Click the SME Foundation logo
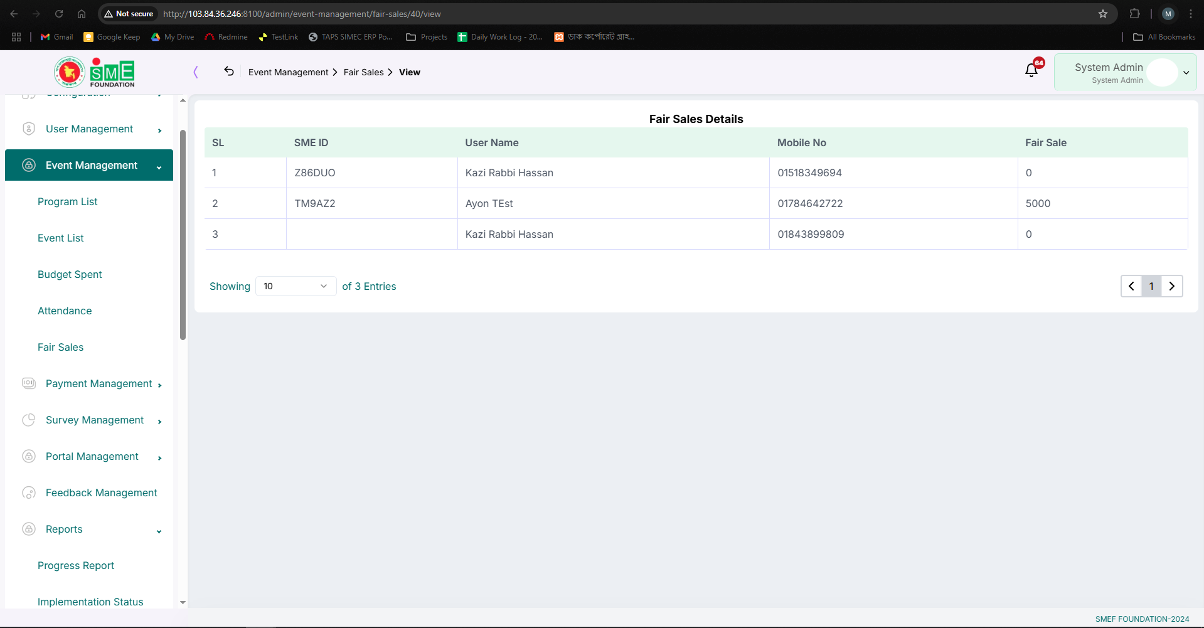The image size is (1204, 628). (x=94, y=72)
